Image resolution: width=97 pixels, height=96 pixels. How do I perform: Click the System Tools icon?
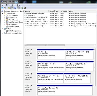tap(5, 13)
